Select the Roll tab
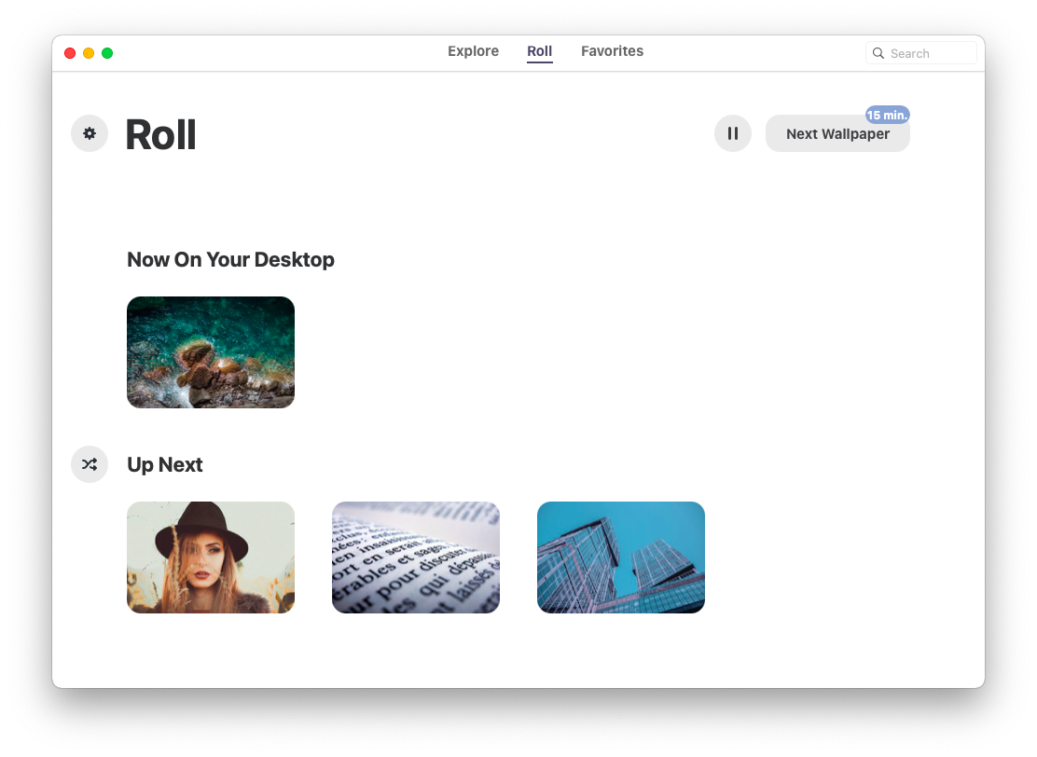The image size is (1037, 757). click(540, 51)
